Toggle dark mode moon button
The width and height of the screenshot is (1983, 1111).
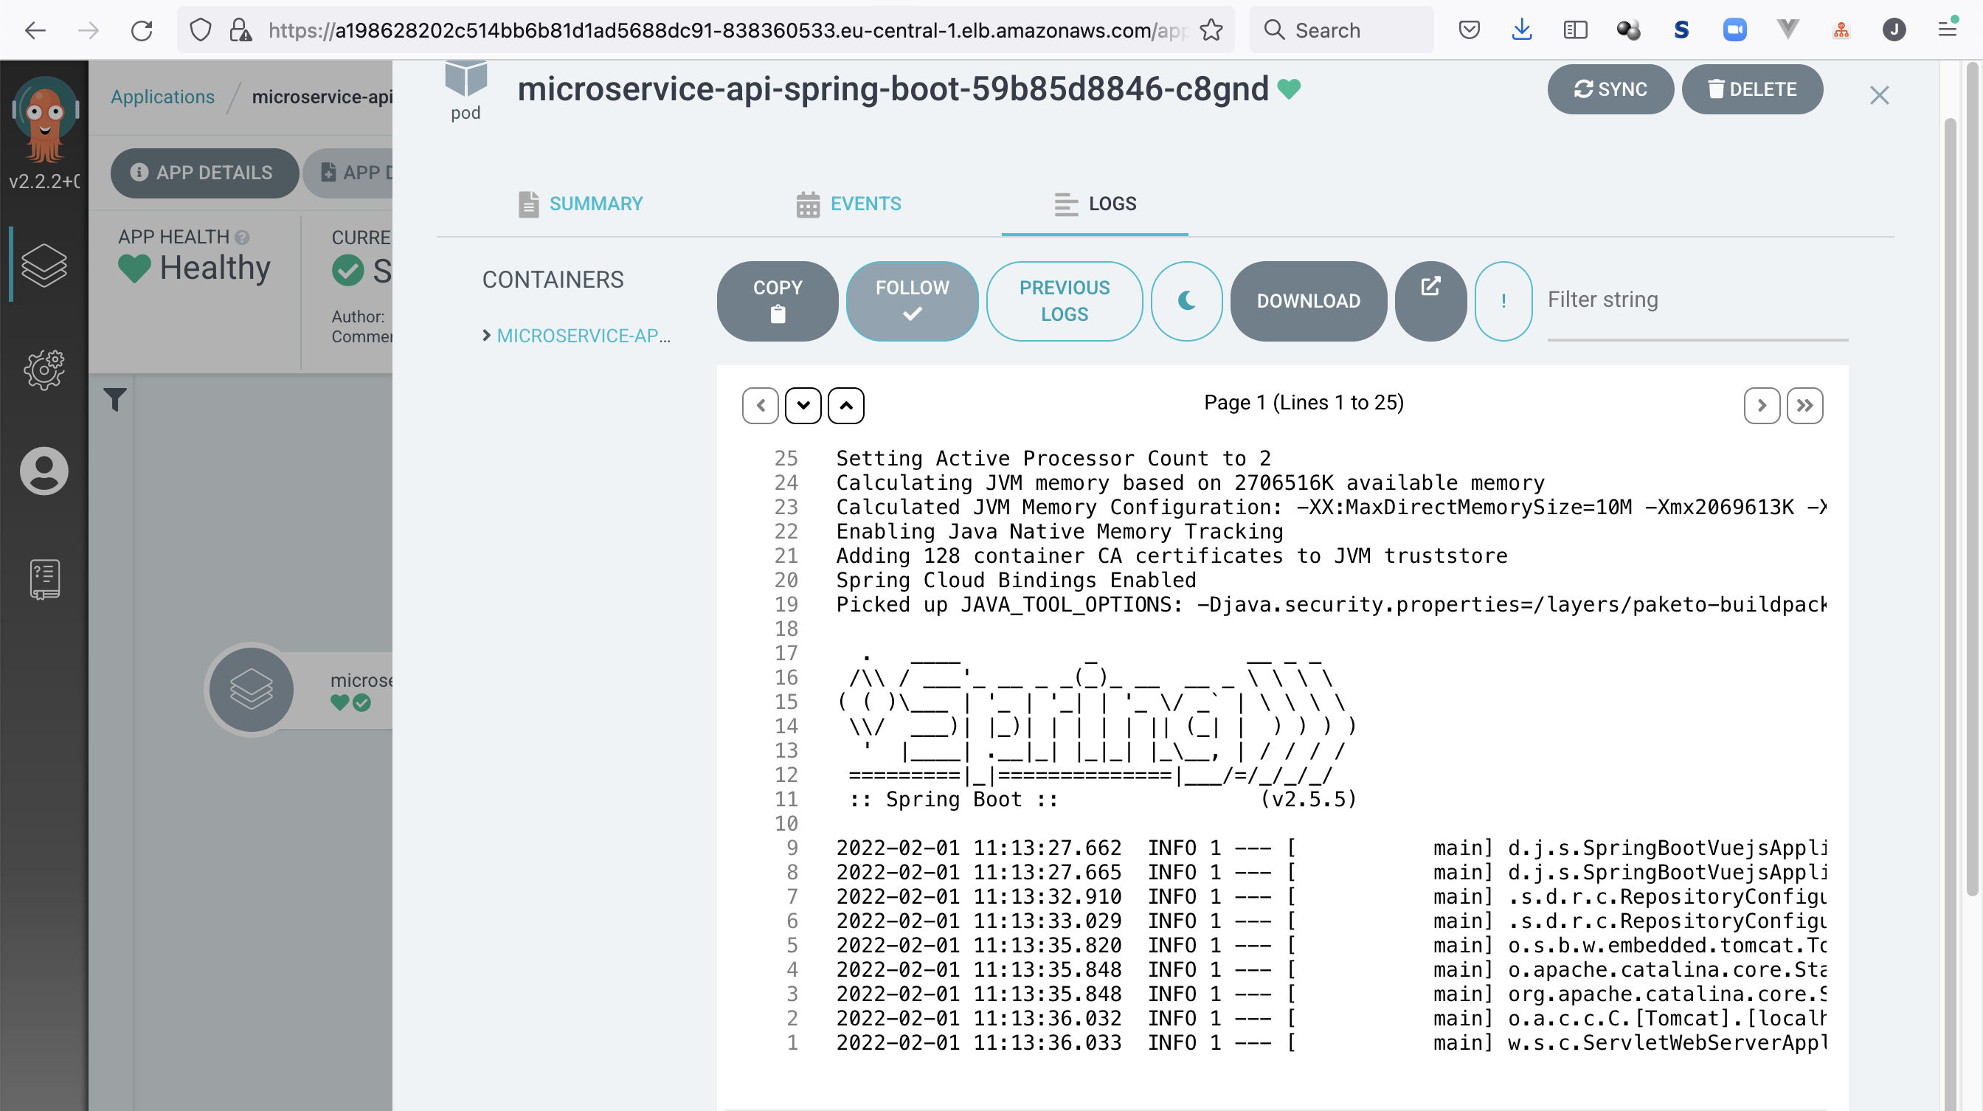click(1186, 300)
